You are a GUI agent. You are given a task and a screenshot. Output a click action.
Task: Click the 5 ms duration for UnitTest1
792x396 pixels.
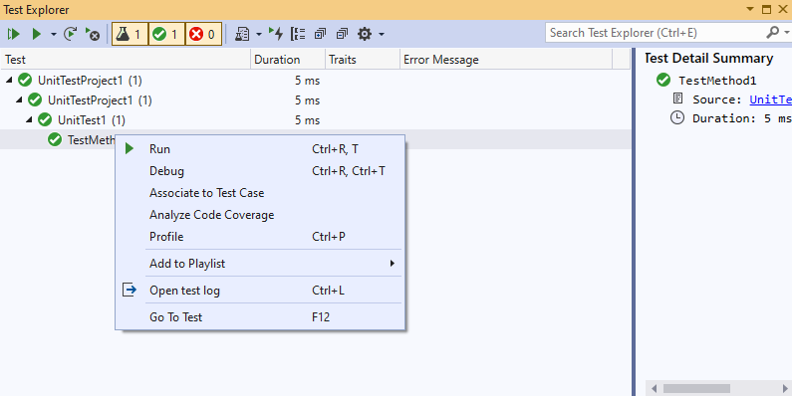pyautogui.click(x=308, y=120)
